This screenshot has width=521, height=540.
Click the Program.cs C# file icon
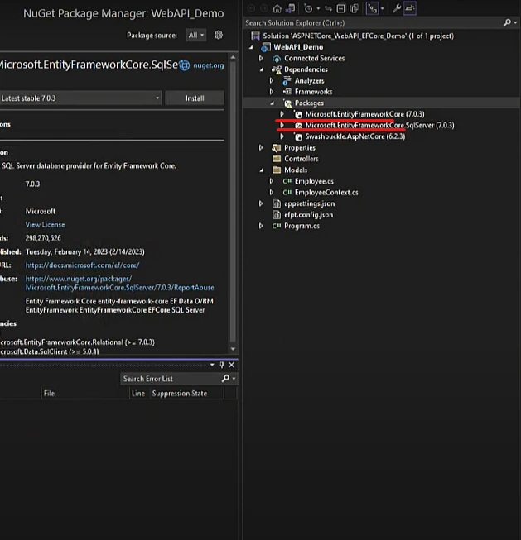point(277,226)
